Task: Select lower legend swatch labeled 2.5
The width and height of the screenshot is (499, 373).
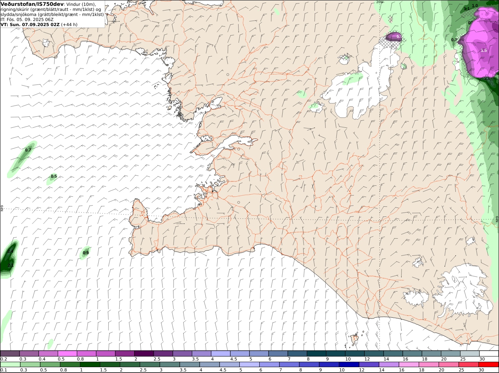Action: [x=150, y=364]
